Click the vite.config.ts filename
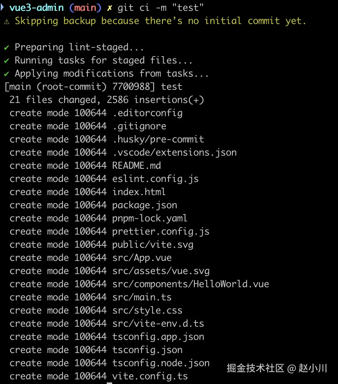Screen dimensions: 338x384 [150, 376]
